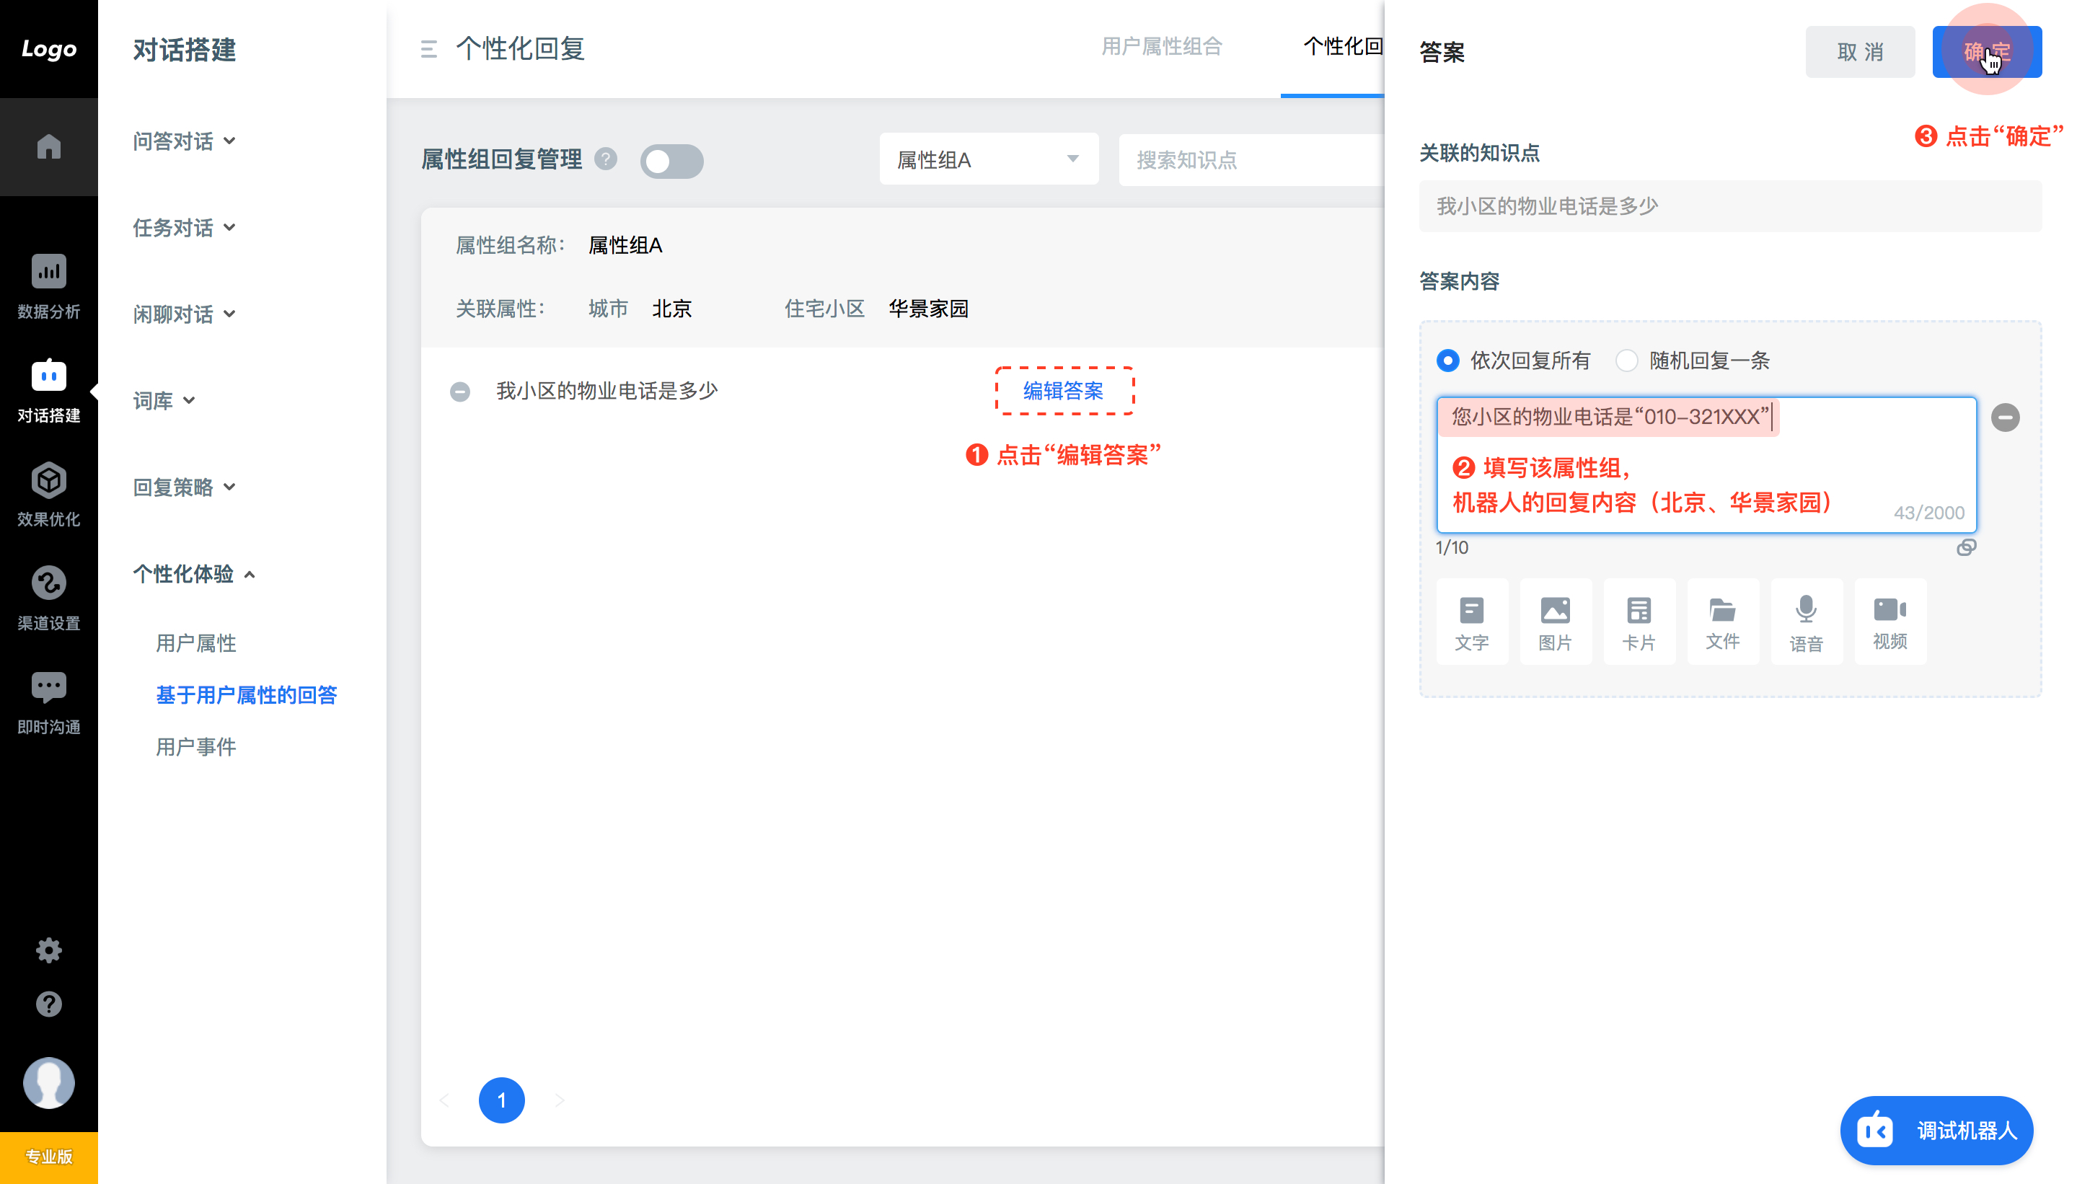The height and width of the screenshot is (1184, 2077).
Task: Open the help question mark in sidebar
Action: click(x=49, y=1004)
